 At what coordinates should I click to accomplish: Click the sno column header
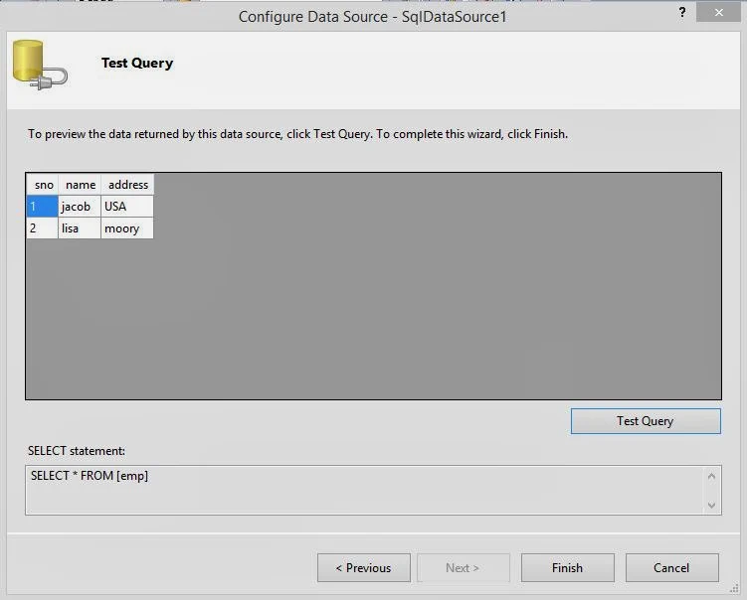pyautogui.click(x=43, y=185)
